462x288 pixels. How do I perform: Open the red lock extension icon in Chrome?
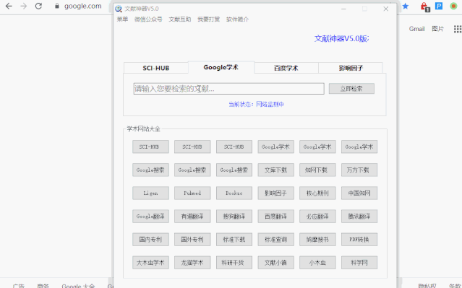point(424,6)
